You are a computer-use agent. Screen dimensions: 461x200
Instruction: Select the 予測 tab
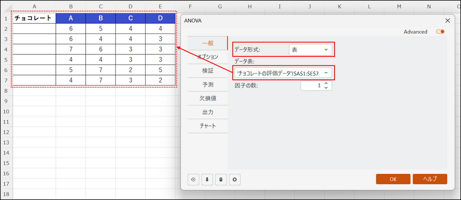point(208,84)
